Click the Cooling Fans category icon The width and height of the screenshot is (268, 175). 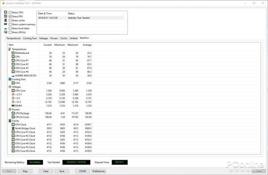click(10, 79)
